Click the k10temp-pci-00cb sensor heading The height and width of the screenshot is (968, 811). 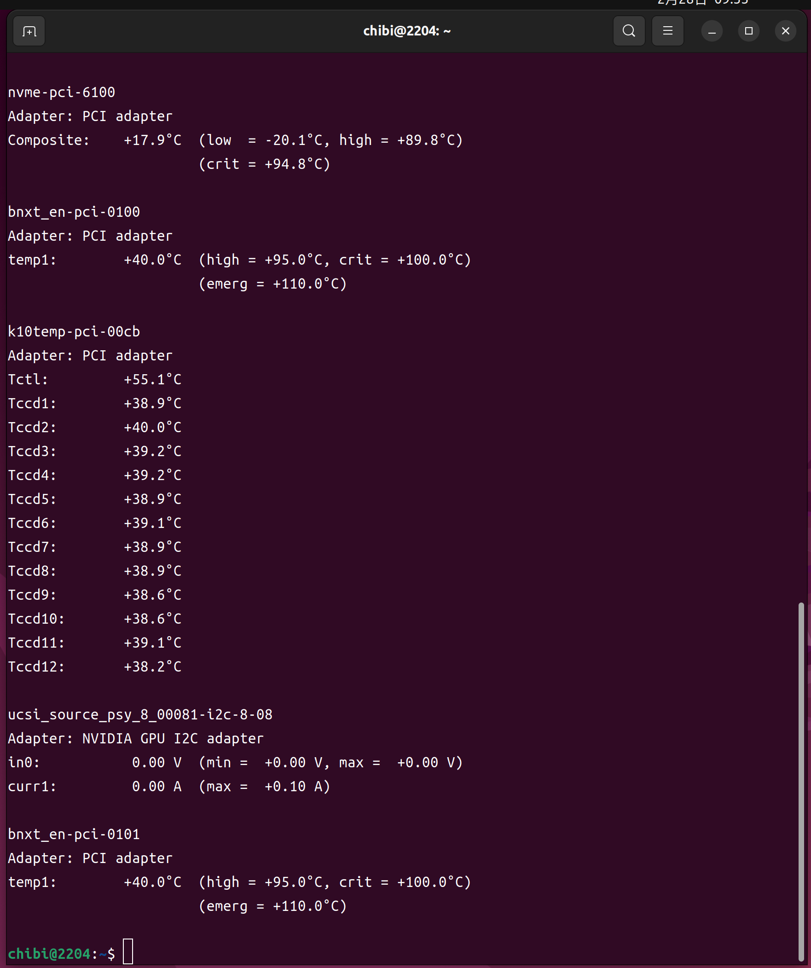[74, 332]
